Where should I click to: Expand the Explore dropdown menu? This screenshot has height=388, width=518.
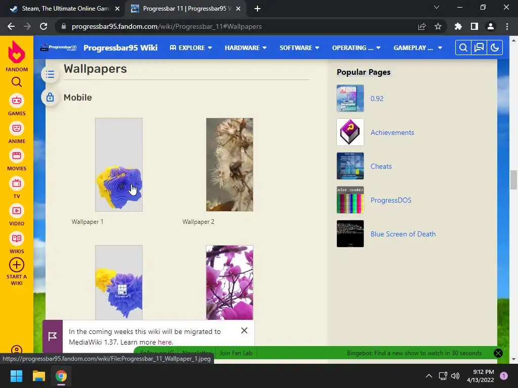(x=191, y=48)
